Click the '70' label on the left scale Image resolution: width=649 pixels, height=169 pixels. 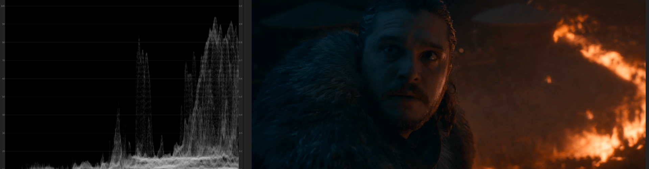click(x=3, y=61)
